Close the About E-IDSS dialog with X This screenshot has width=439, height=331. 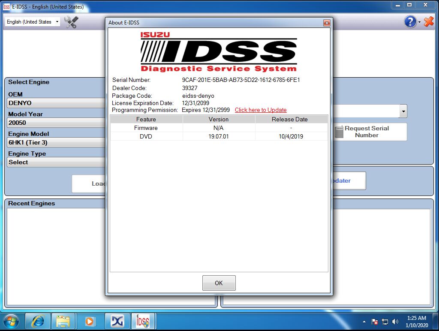coord(326,23)
